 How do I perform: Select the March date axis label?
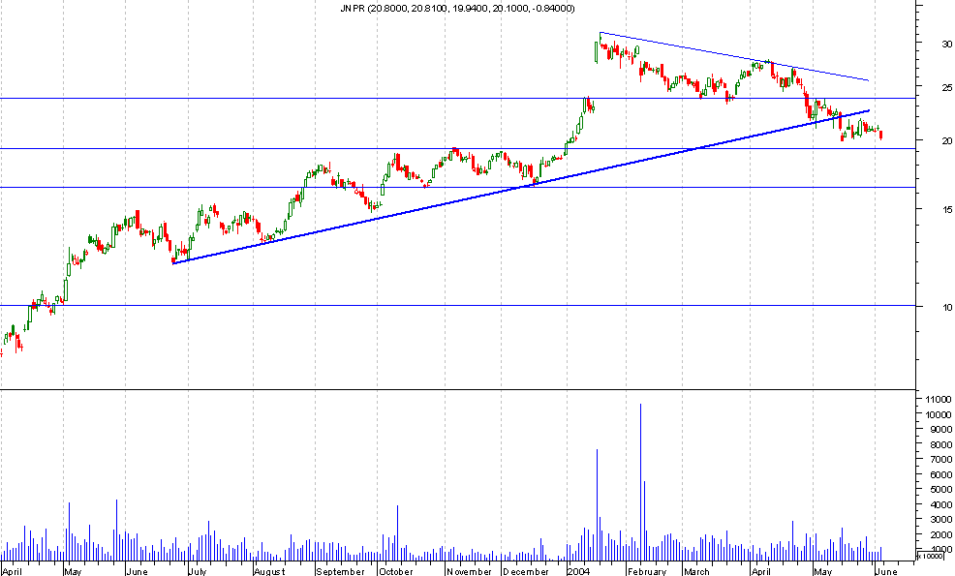point(696,572)
